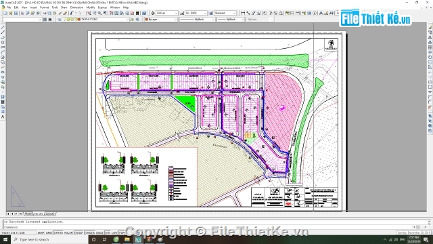The width and height of the screenshot is (433, 244).
Task: Open the Help question mark icon
Action: pyautogui.click(x=144, y=13)
